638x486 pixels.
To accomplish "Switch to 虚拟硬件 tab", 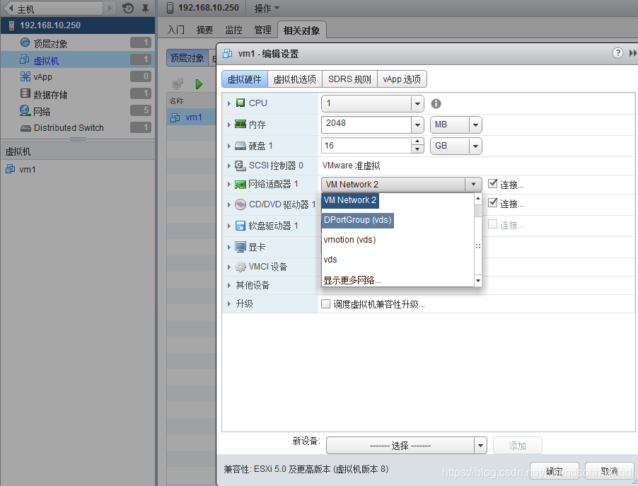I will (244, 79).
